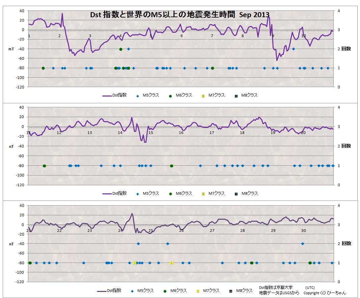Click the nT axis label on the middle chart
Viewport: 360px width, 298px height.
[x=11, y=146]
